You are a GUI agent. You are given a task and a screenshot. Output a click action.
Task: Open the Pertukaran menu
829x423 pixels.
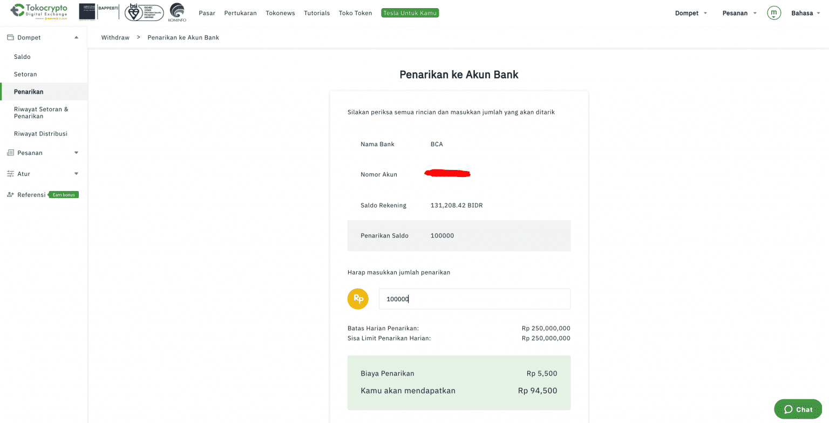point(240,13)
